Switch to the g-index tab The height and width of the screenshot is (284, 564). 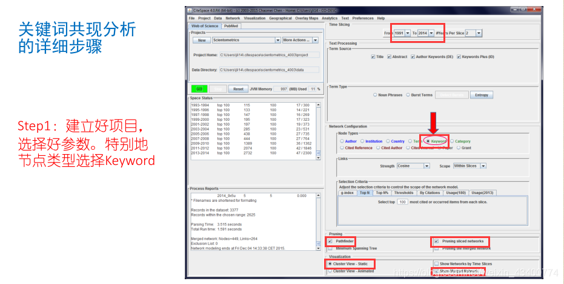[347, 193]
